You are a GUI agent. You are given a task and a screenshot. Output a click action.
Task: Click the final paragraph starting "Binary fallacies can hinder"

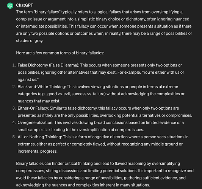click(105, 174)
